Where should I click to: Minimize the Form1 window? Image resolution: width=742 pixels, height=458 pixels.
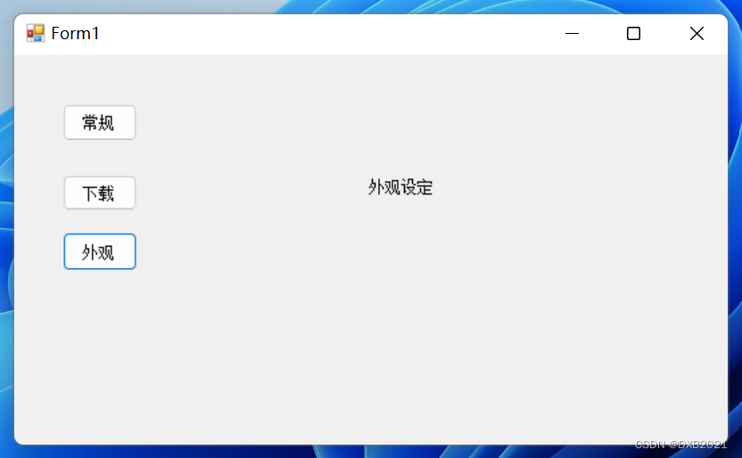[573, 34]
